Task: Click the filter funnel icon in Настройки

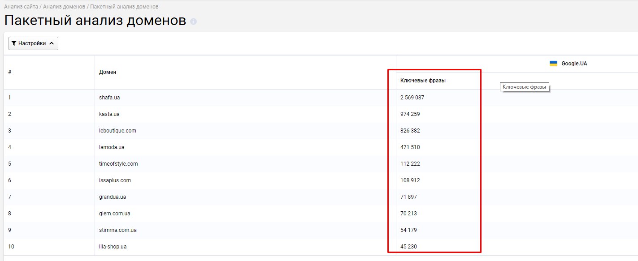Action: coord(14,43)
